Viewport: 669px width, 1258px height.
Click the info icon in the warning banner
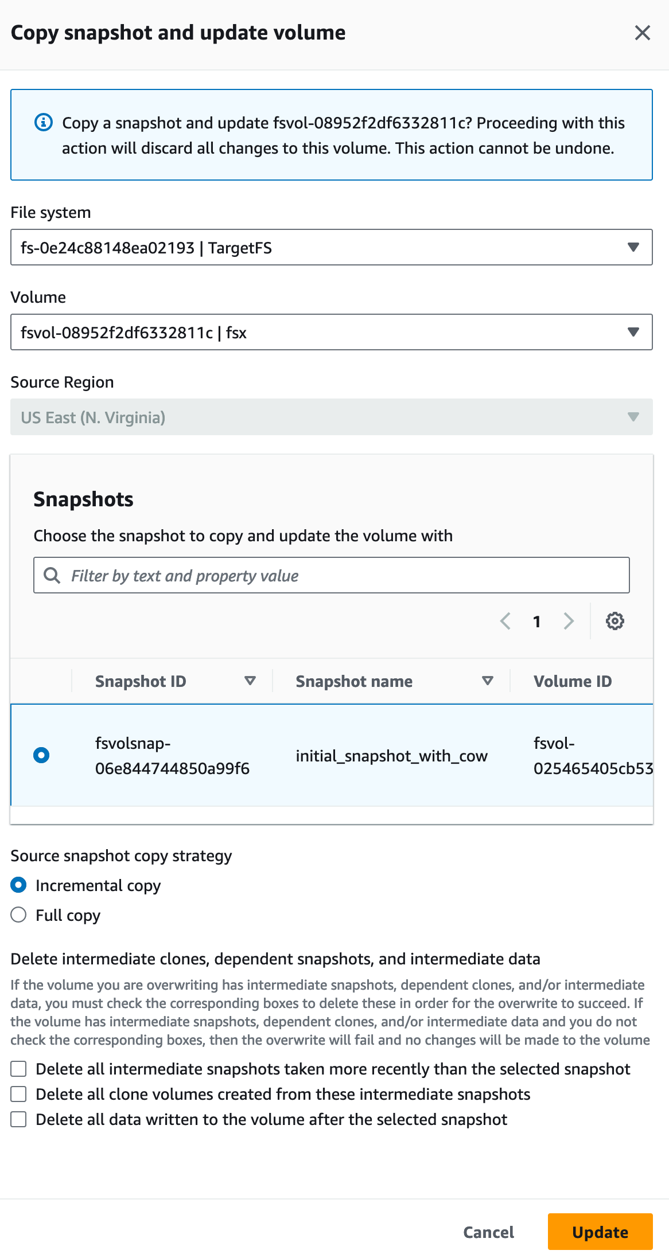coord(44,122)
